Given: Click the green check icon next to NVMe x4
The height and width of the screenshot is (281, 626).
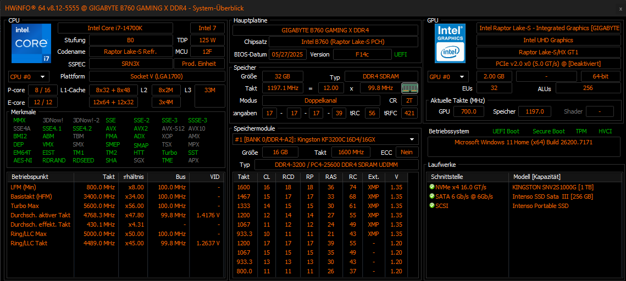Looking at the screenshot, I should point(431,187).
